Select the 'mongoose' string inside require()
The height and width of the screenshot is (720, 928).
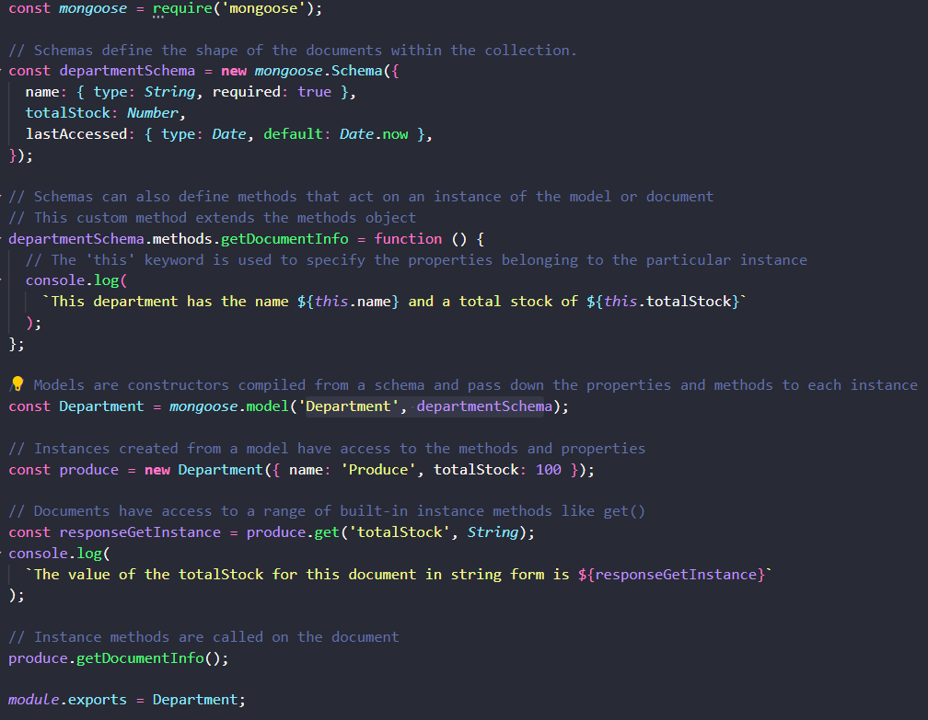pyautogui.click(x=263, y=8)
